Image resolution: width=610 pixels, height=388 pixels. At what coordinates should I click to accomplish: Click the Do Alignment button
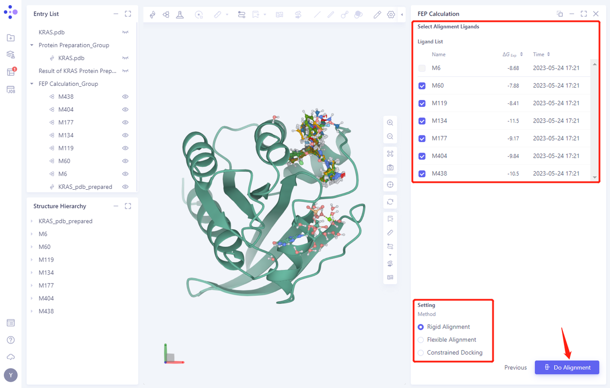coord(567,367)
